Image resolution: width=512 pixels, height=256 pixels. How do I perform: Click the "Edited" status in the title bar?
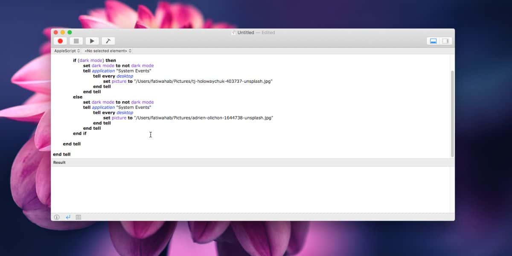tap(268, 32)
